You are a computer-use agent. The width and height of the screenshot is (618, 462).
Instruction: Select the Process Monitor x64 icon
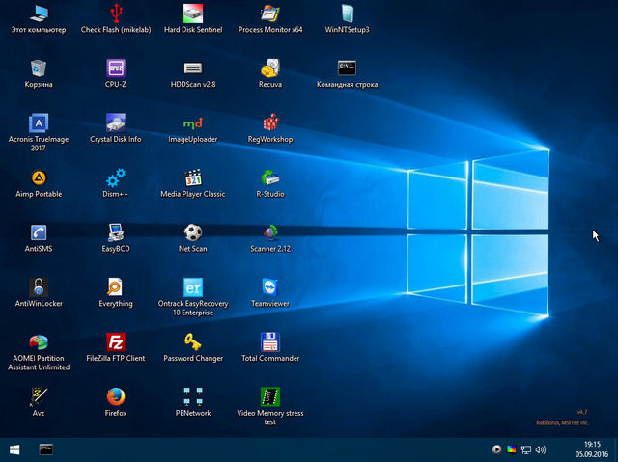[x=270, y=14]
